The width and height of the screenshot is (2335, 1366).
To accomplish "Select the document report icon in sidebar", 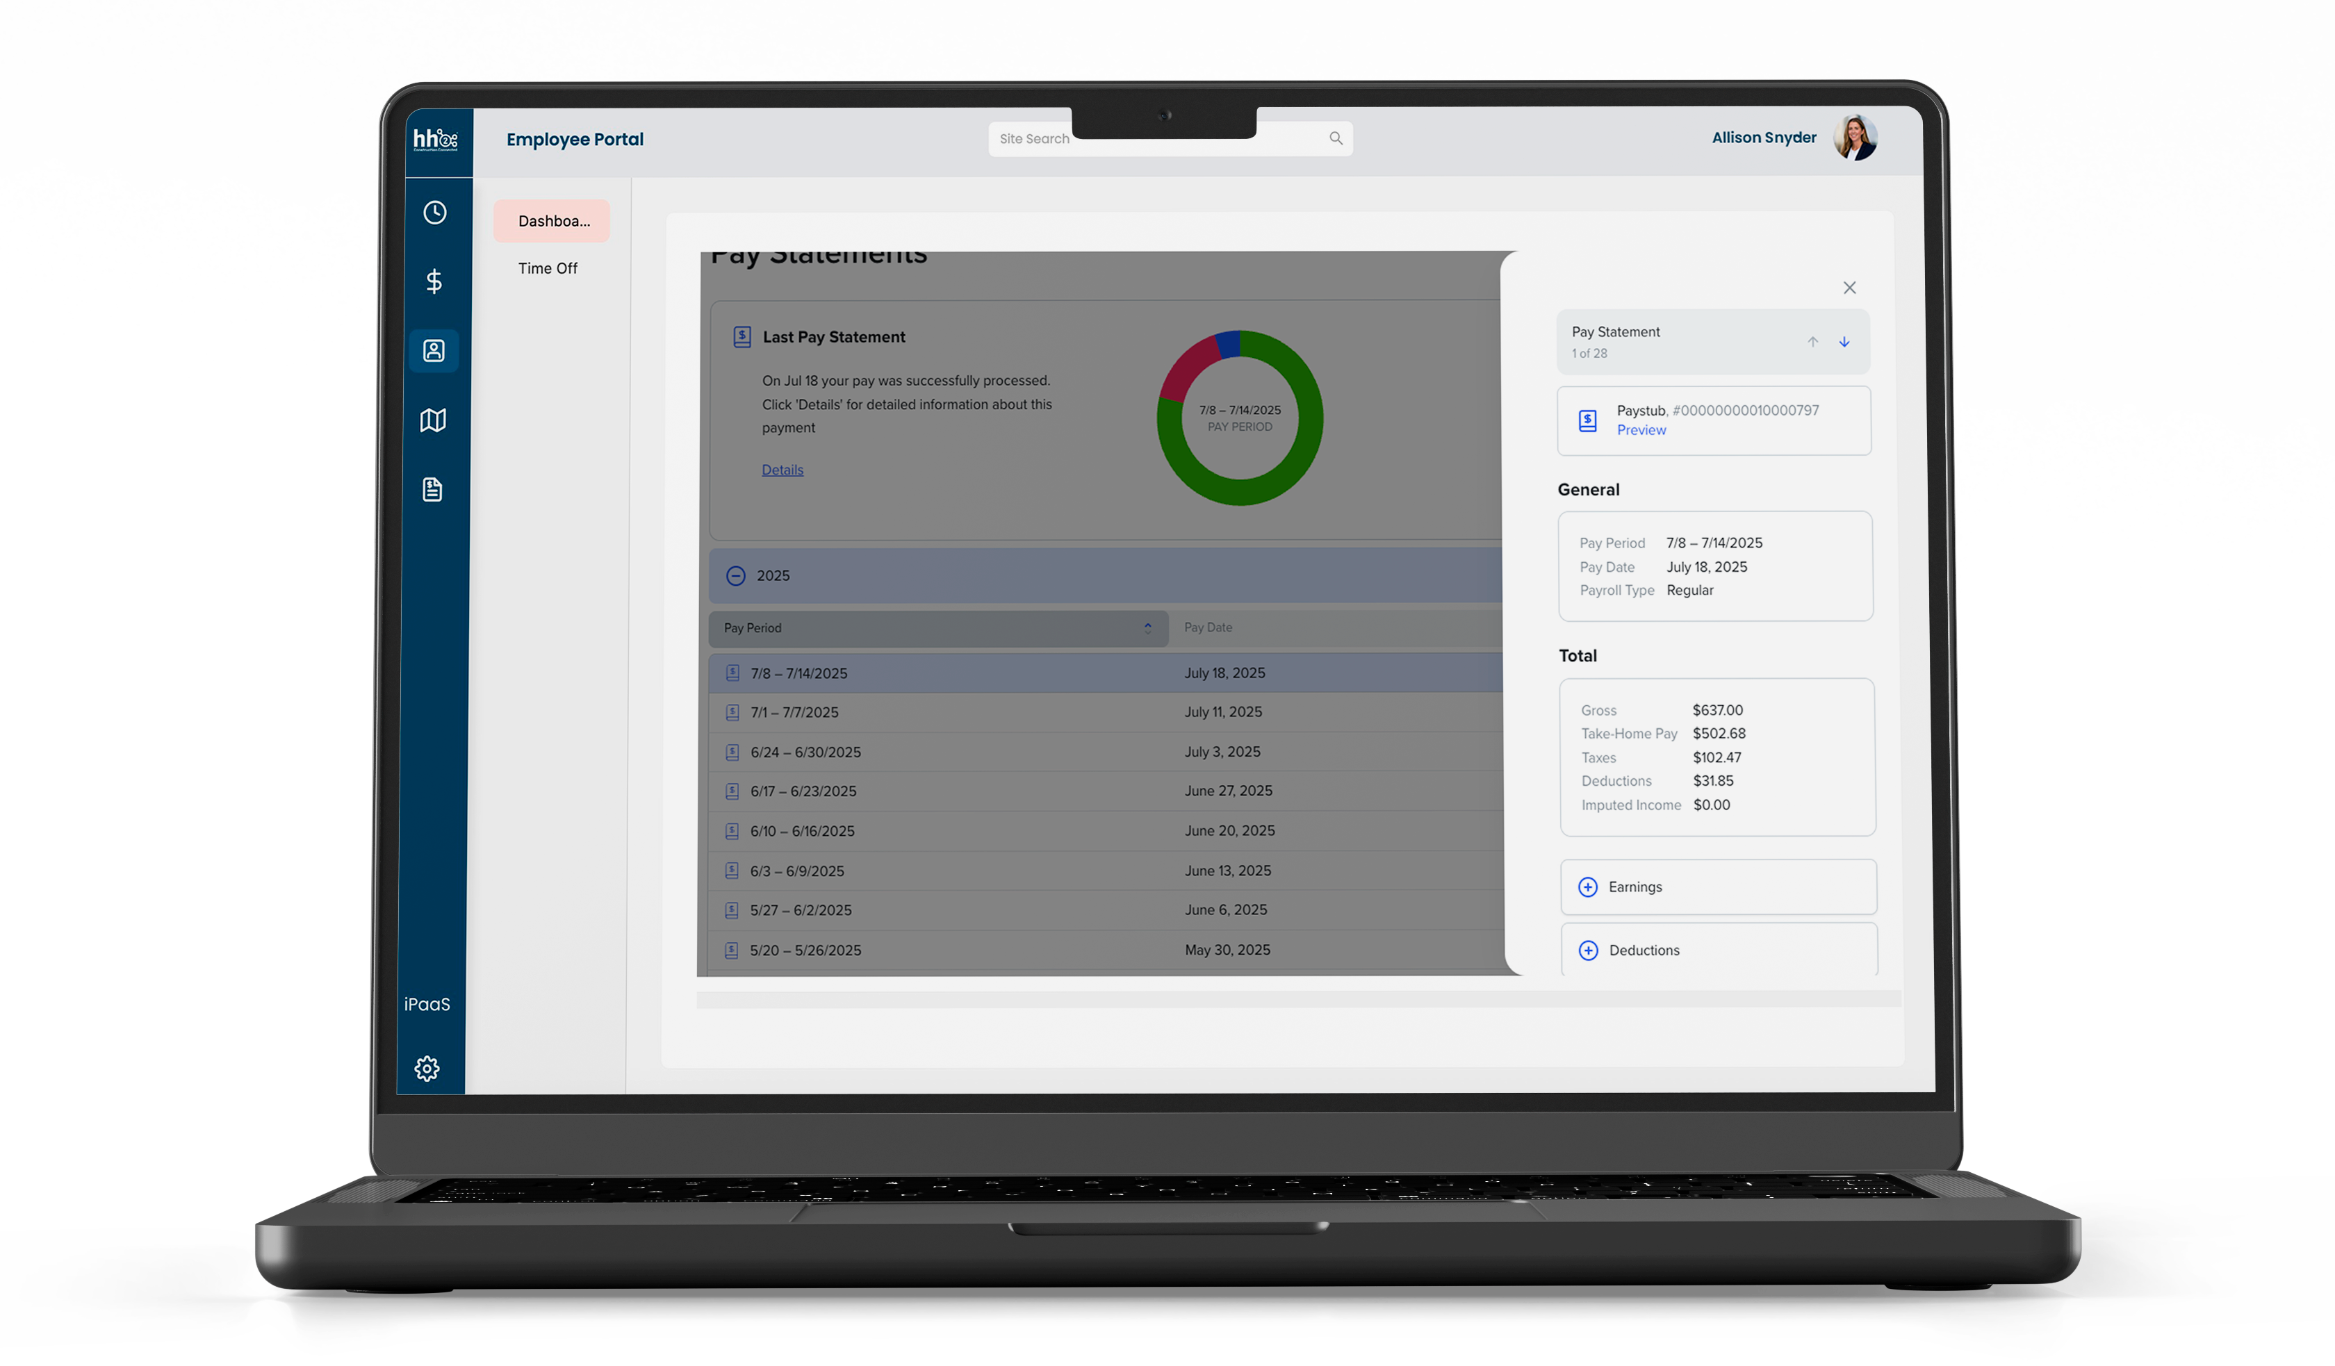I will (x=434, y=489).
